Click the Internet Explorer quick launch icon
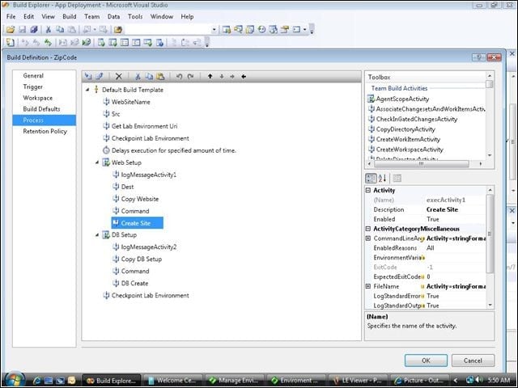 [x=36, y=381]
